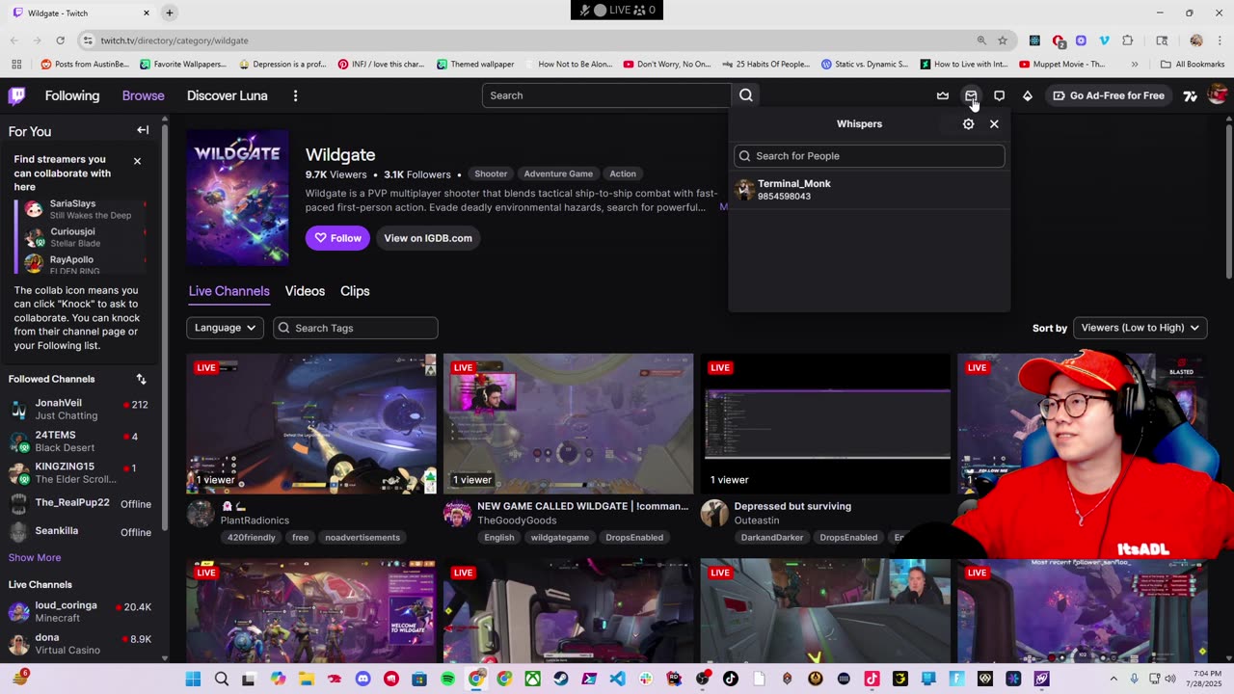Select the Live Channels tab
This screenshot has width=1234, height=694.
[228, 291]
